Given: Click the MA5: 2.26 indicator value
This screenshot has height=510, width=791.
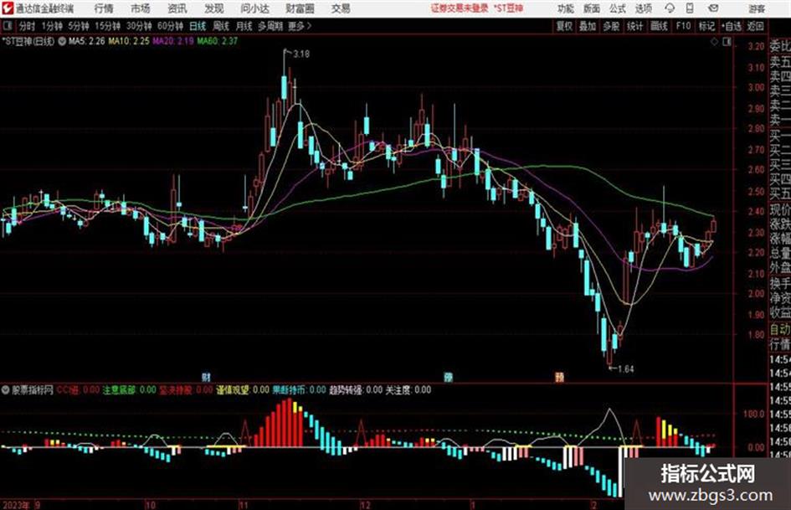Looking at the screenshot, I should tap(87, 41).
